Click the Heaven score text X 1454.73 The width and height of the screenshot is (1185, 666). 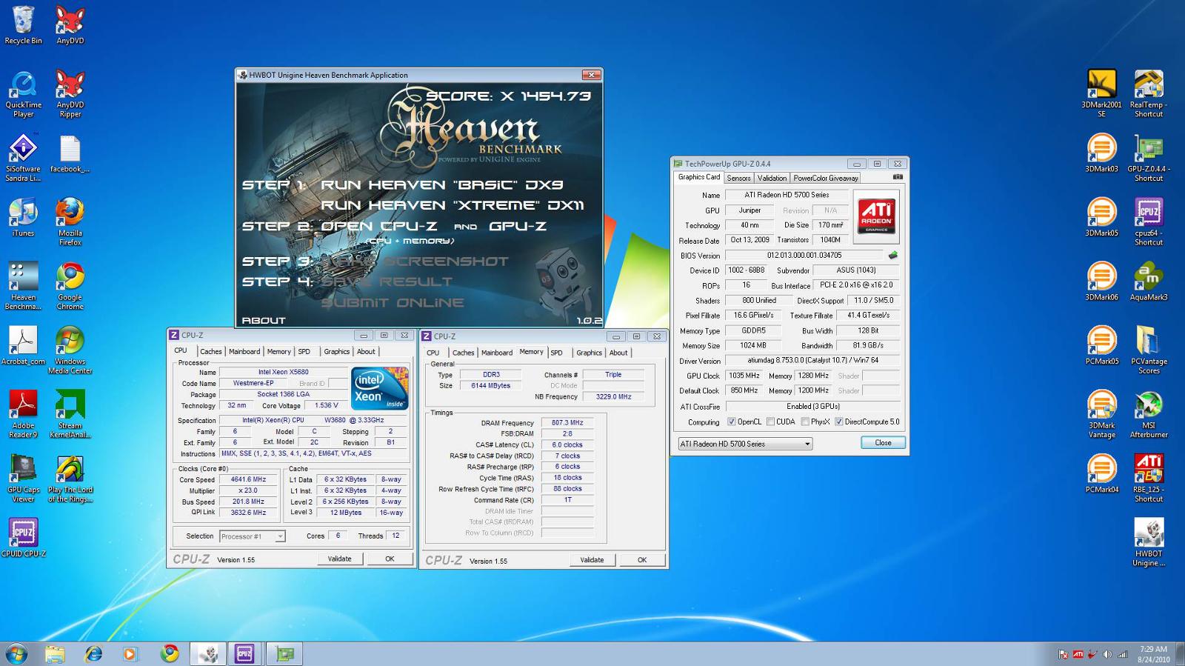tap(508, 96)
